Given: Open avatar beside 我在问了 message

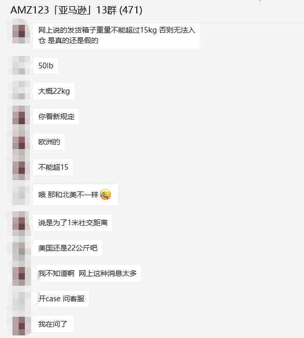Looking at the screenshot, I should (x=21, y=324).
